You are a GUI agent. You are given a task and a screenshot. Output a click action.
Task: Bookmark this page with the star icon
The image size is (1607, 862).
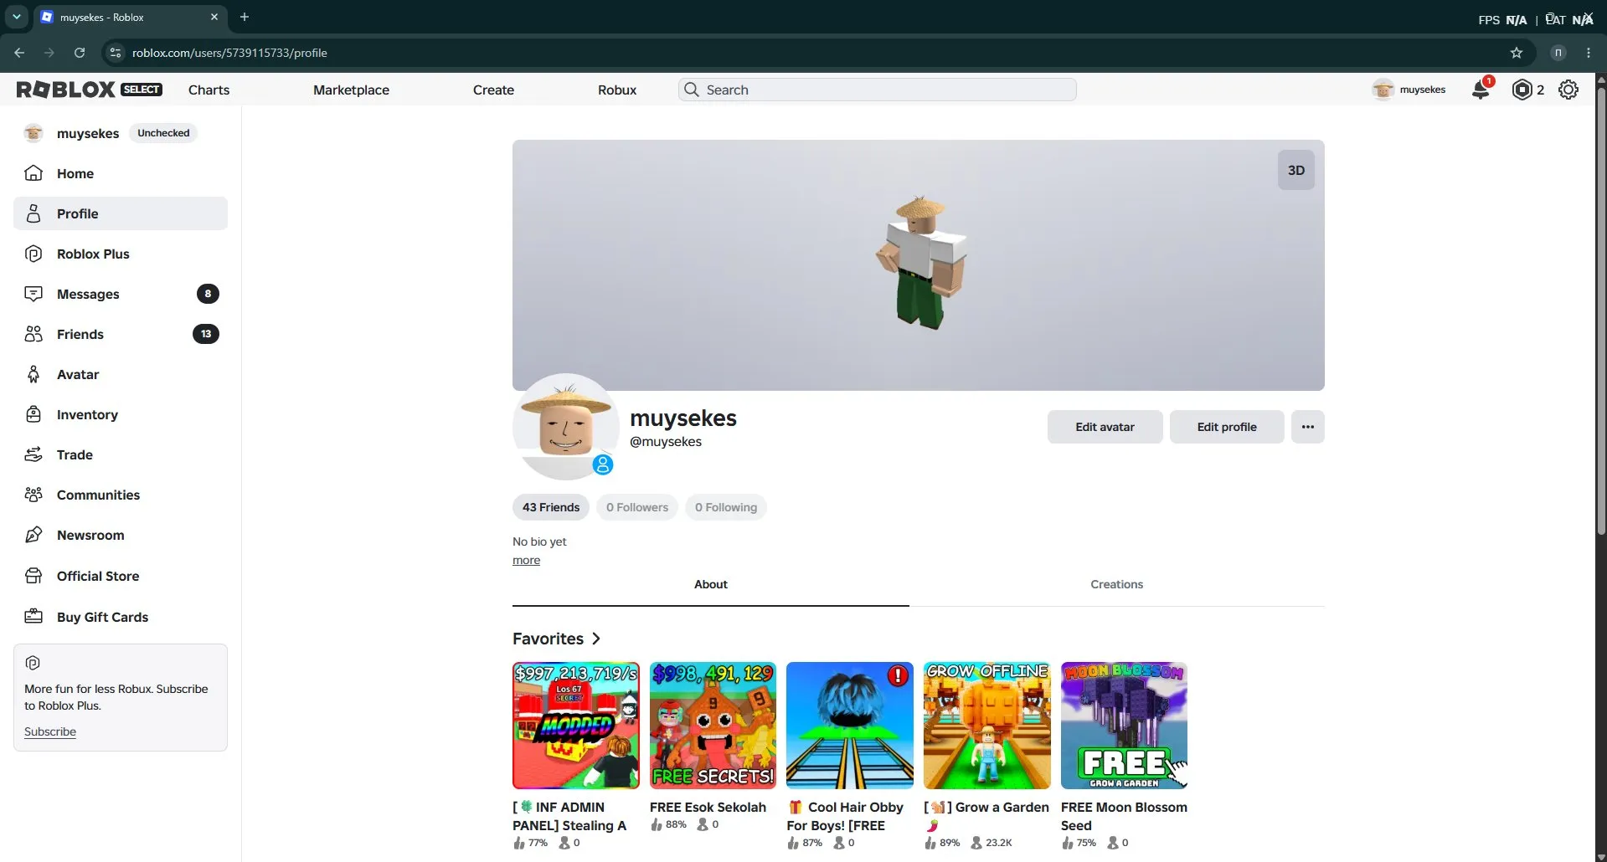point(1517,53)
